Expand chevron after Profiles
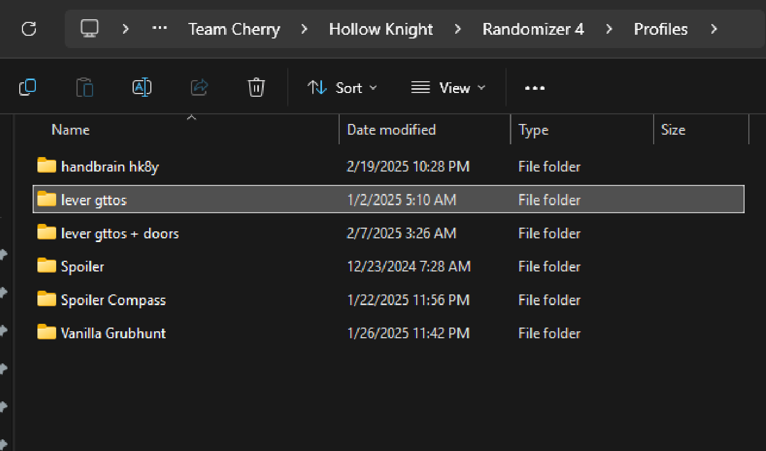The height and width of the screenshot is (451, 766). point(714,29)
